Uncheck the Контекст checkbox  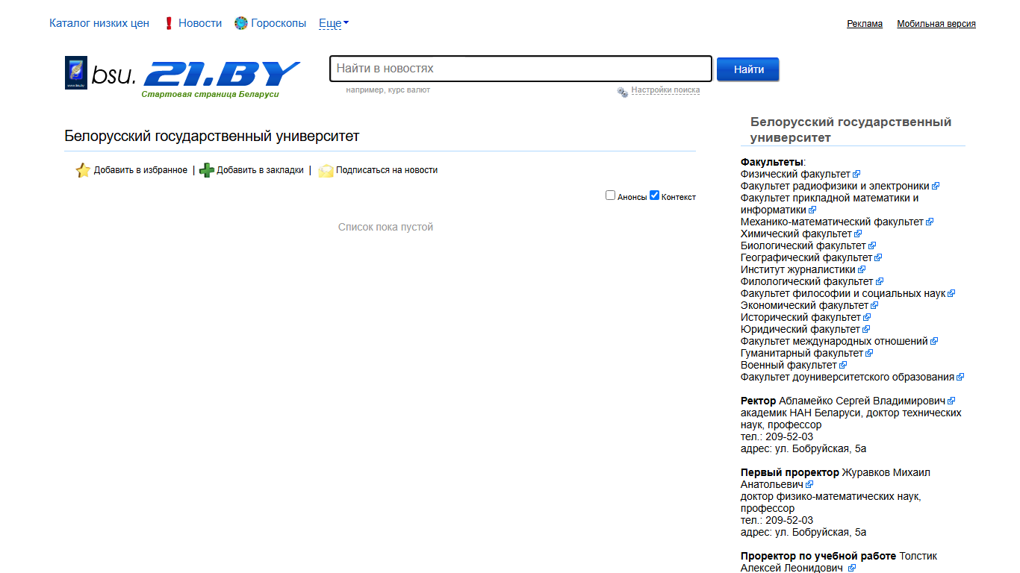tap(654, 195)
